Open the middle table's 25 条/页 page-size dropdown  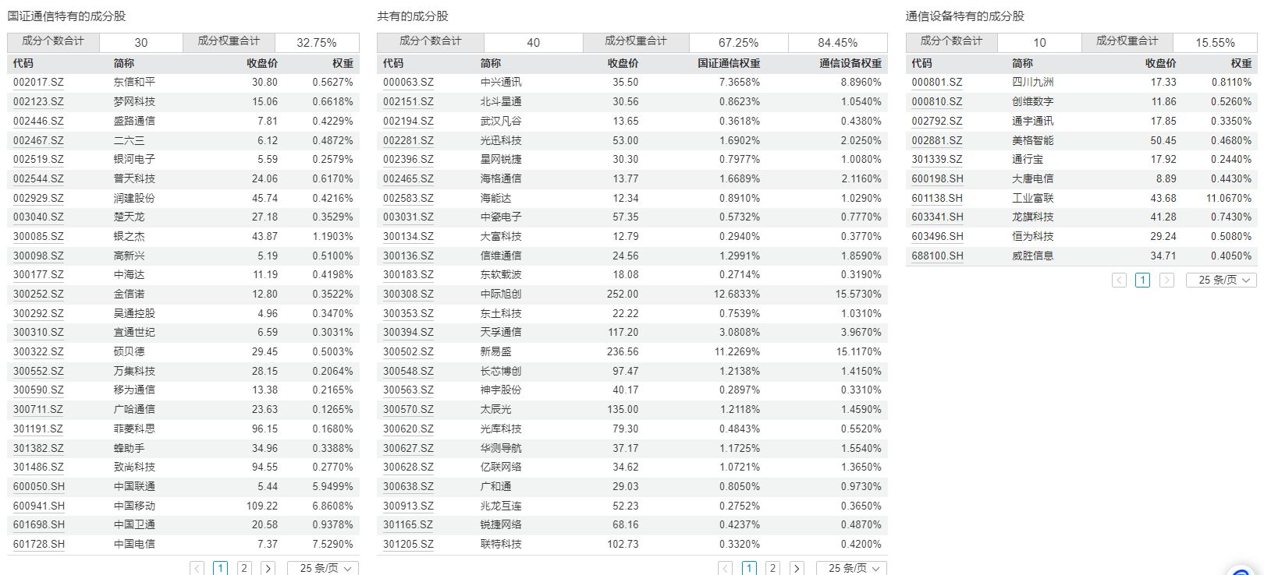coord(851,568)
